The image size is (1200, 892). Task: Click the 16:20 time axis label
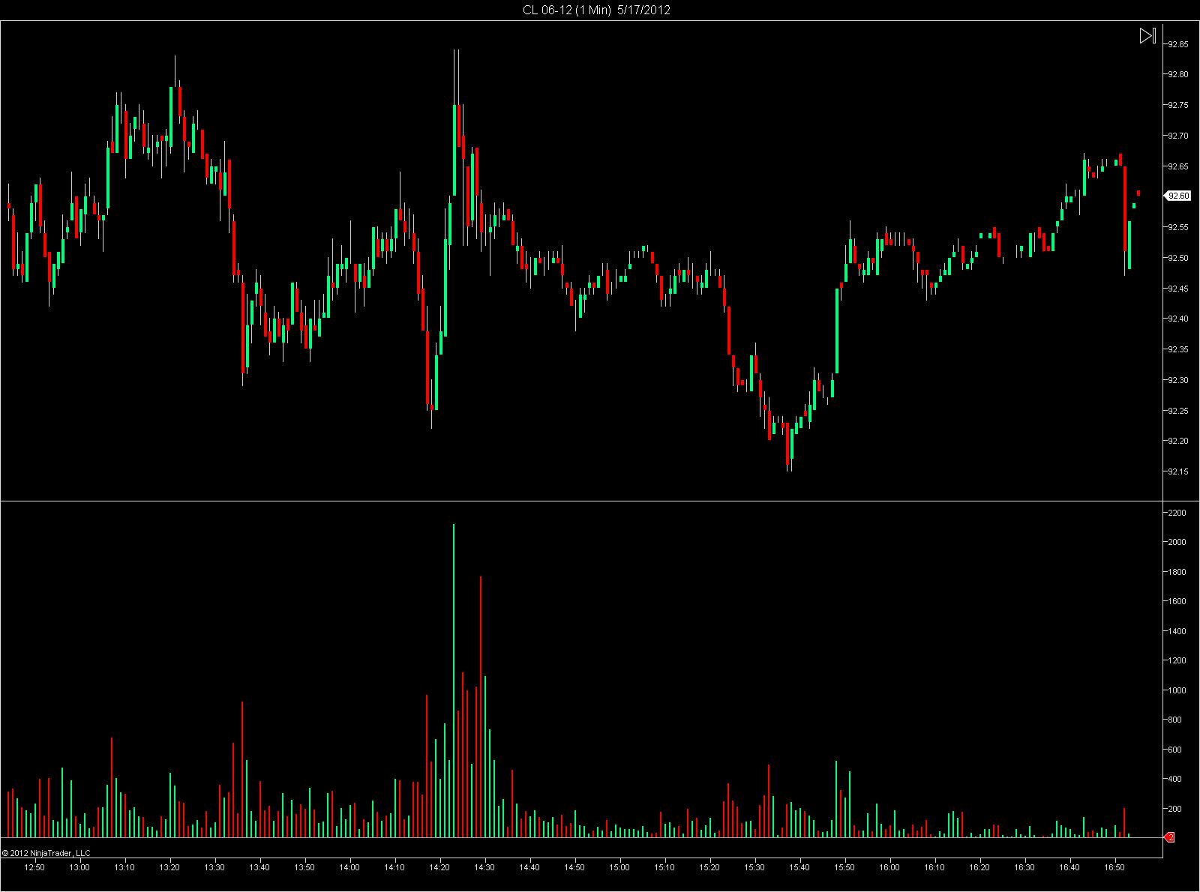tap(979, 867)
